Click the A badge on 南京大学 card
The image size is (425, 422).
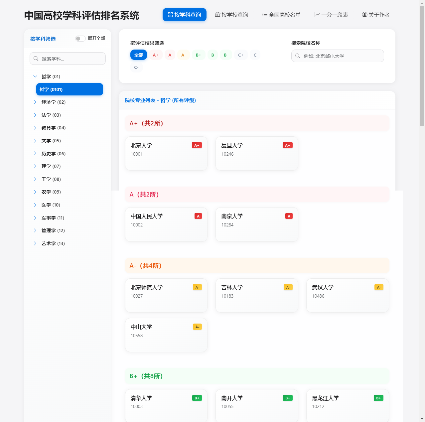(x=289, y=216)
